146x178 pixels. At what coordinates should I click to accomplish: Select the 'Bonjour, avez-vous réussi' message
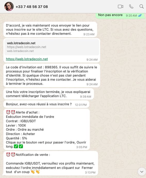[x=46, y=104]
